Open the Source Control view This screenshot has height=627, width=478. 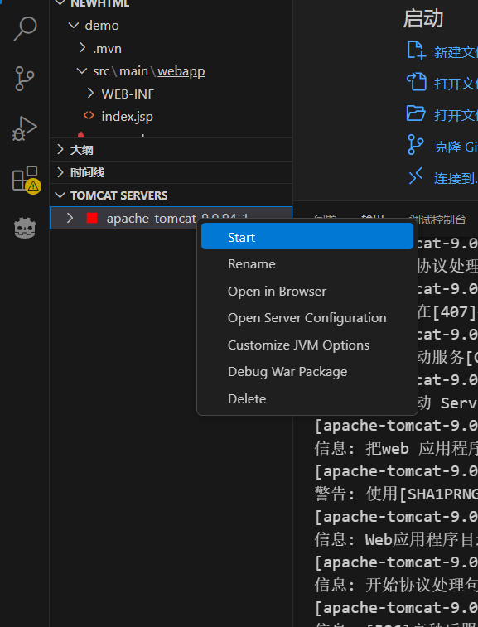pos(25,79)
